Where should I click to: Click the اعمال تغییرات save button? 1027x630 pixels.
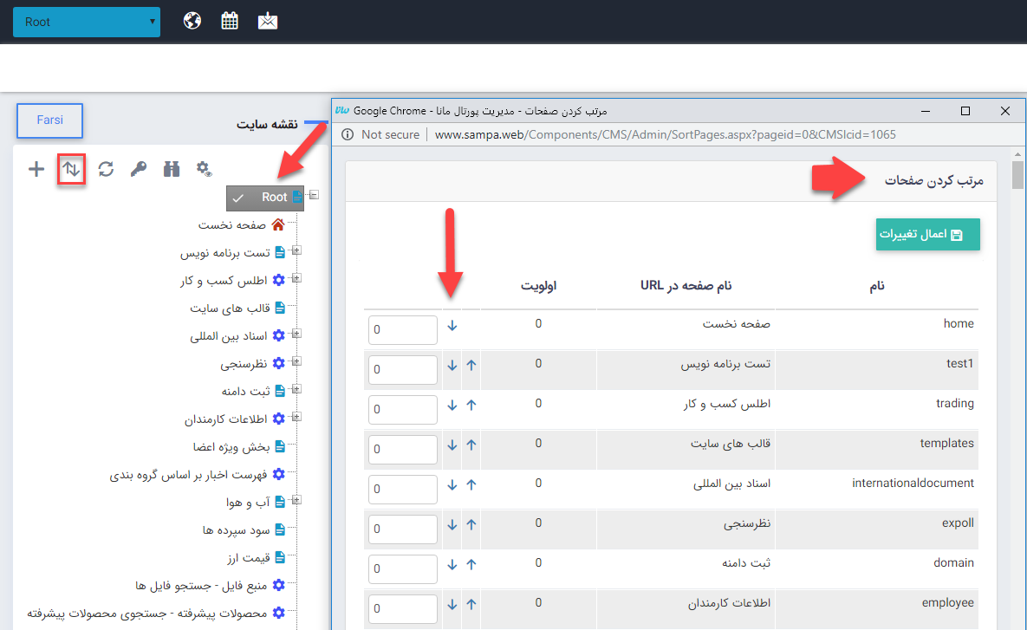tap(927, 235)
